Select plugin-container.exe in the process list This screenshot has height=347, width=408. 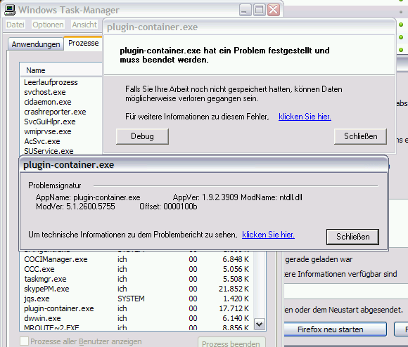pyautogui.click(x=136, y=309)
